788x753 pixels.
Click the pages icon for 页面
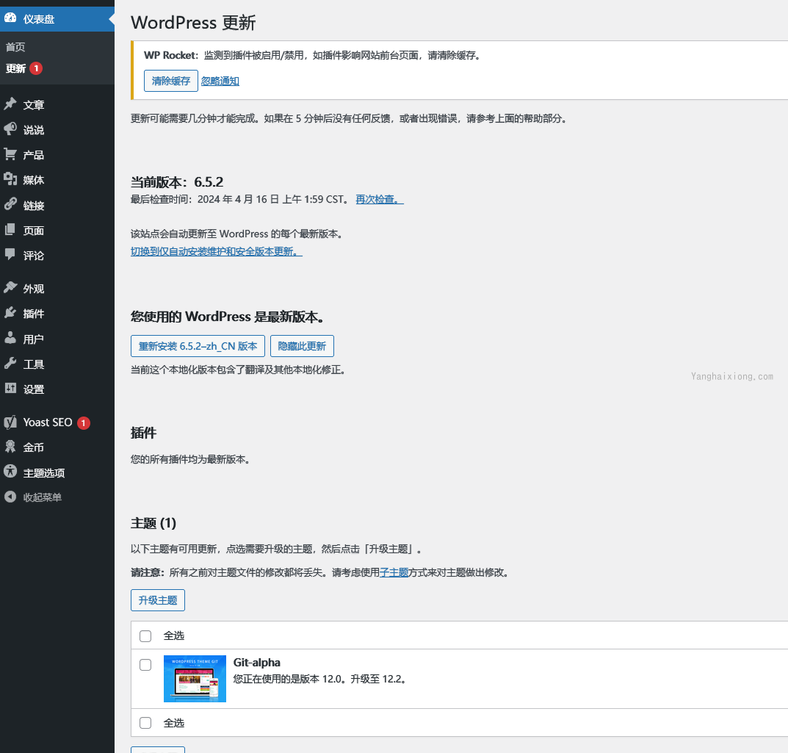10,230
